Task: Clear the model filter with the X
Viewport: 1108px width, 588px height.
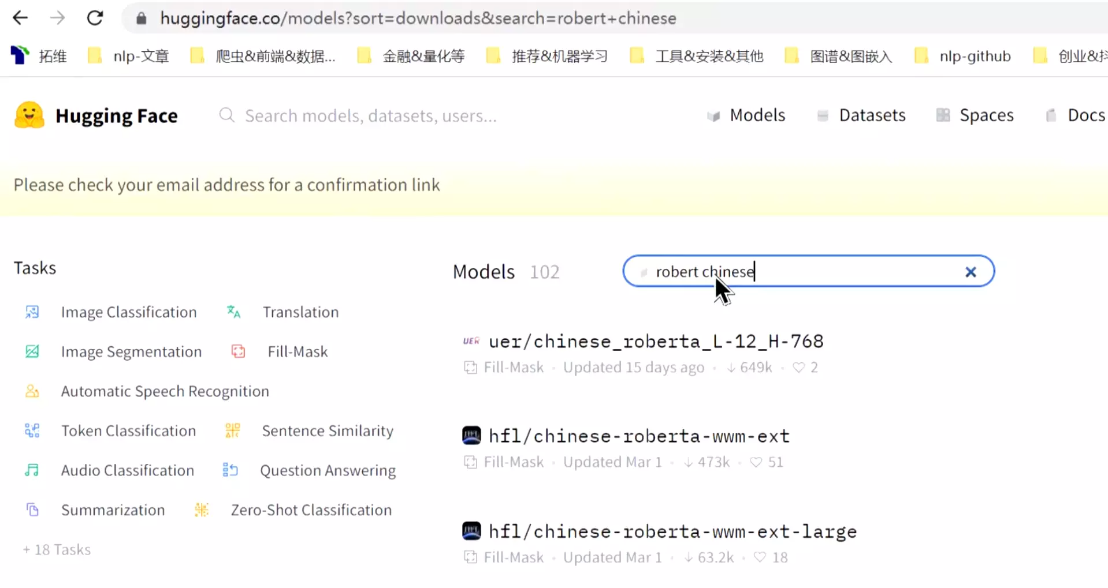Action: (x=971, y=272)
